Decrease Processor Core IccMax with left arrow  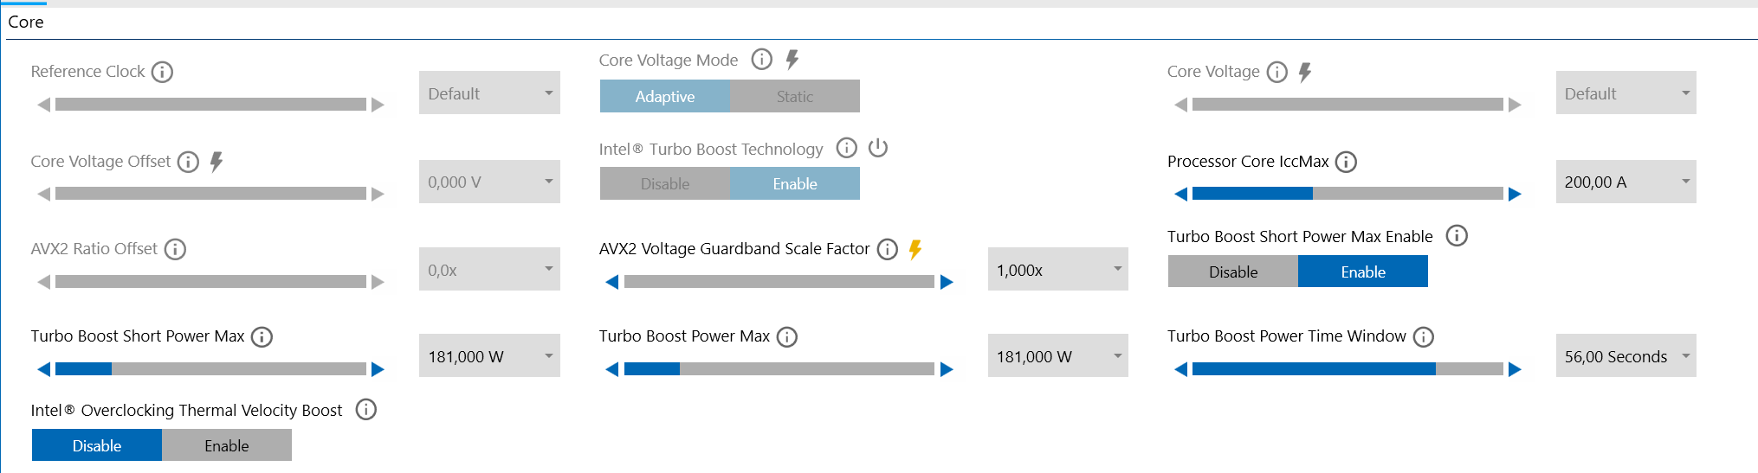[1180, 194]
